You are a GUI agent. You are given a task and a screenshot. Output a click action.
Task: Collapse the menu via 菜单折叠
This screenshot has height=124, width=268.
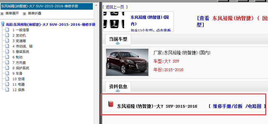pyautogui.click(x=35, y=13)
